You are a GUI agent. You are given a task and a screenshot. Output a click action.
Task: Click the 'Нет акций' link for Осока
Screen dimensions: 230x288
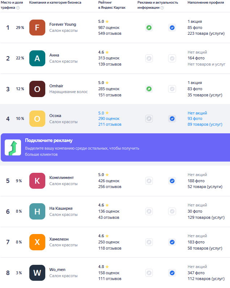pos(197,113)
